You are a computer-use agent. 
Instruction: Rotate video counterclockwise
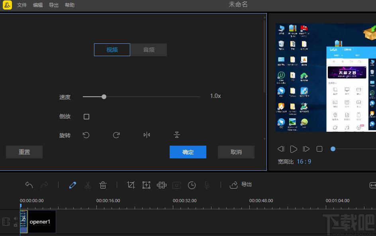tap(86, 135)
